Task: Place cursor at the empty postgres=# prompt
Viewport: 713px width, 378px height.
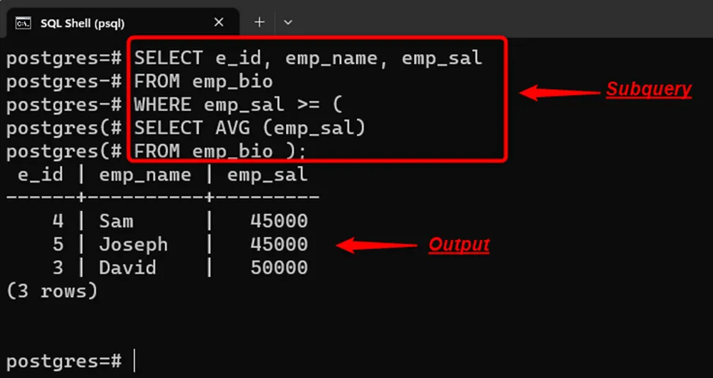Action: coord(135,361)
